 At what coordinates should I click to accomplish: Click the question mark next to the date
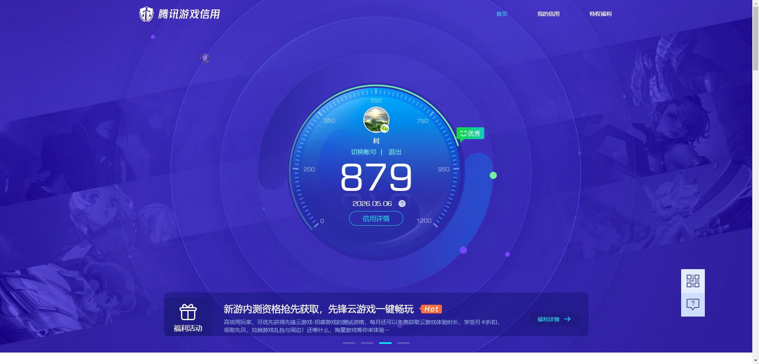(402, 204)
